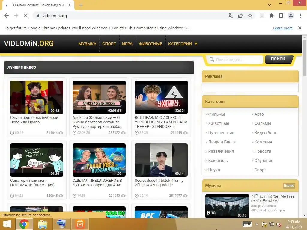
Task: Open Chrome from the taskbar
Action: point(24,224)
